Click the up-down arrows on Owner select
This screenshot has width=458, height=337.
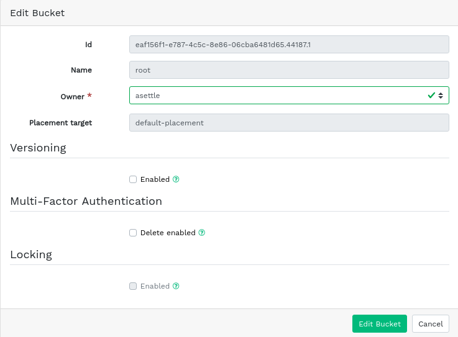(x=441, y=96)
